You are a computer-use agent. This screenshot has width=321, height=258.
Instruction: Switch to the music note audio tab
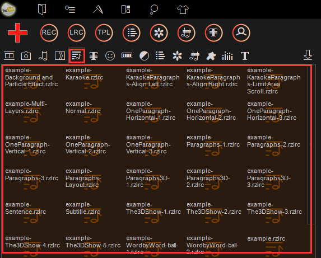pos(43,55)
